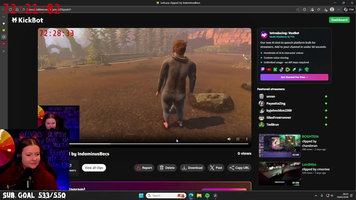
Task: Click the Rumble platform icon
Action: coord(288,70)
